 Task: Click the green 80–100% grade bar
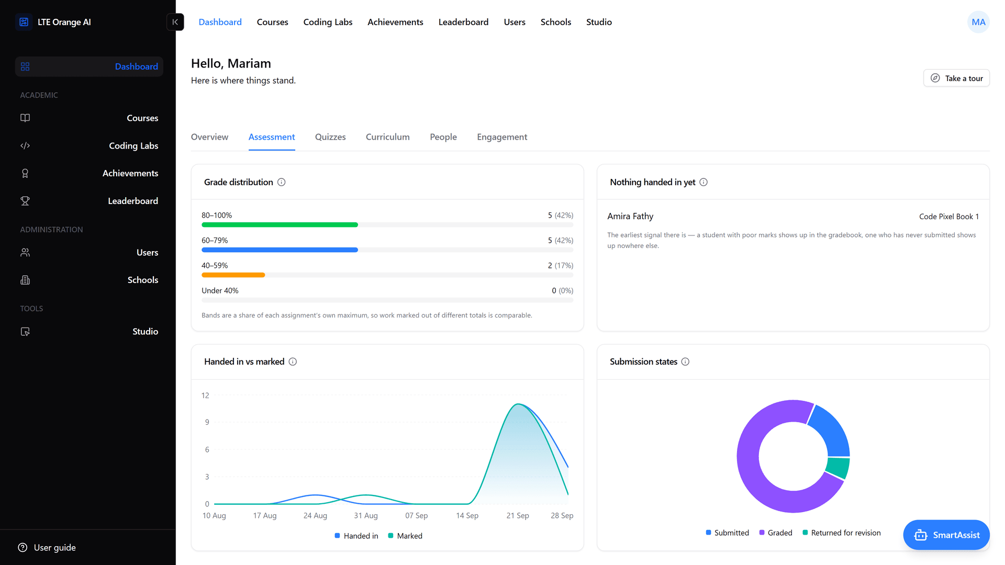(x=280, y=225)
